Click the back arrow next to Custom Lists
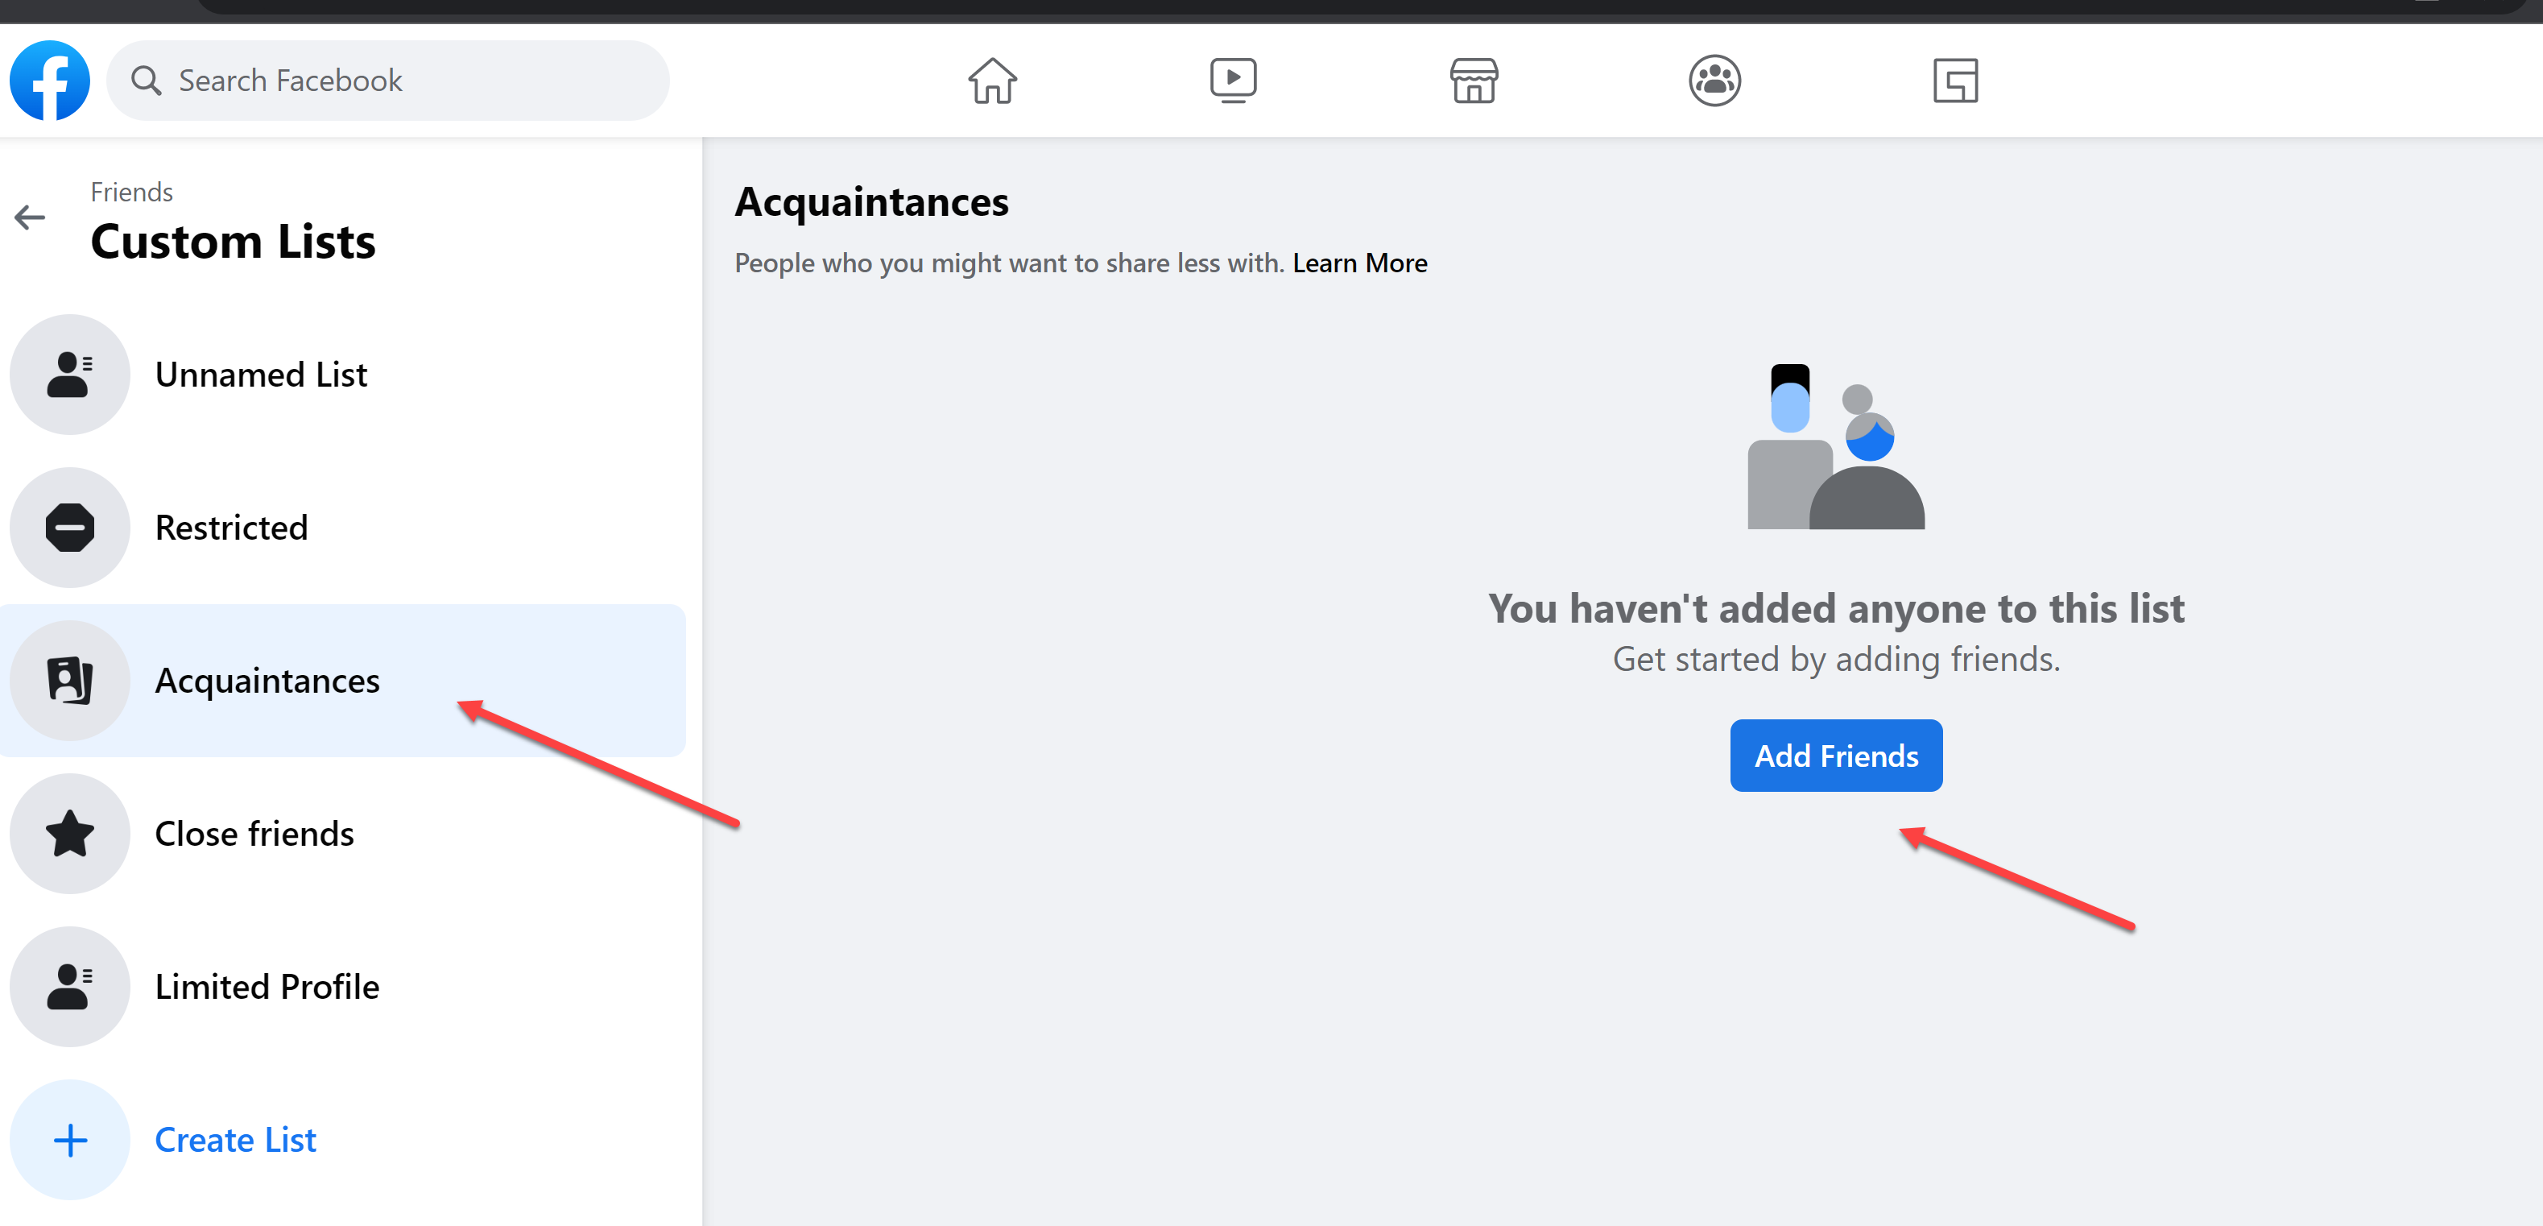This screenshot has height=1226, width=2543. (x=31, y=217)
